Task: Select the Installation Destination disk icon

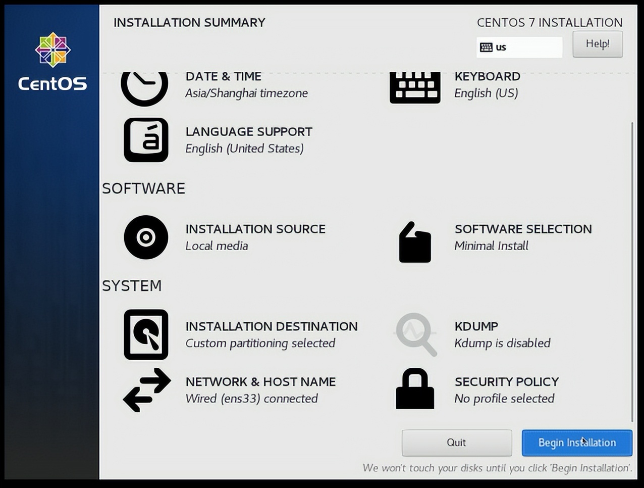Action: click(x=145, y=334)
